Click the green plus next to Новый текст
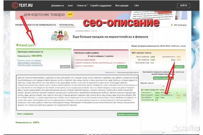This screenshot has height=135, width=203. [17, 45]
